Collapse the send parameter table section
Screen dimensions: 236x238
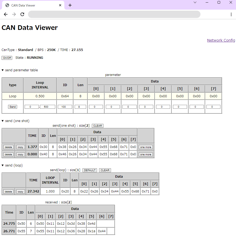coord(20,70)
